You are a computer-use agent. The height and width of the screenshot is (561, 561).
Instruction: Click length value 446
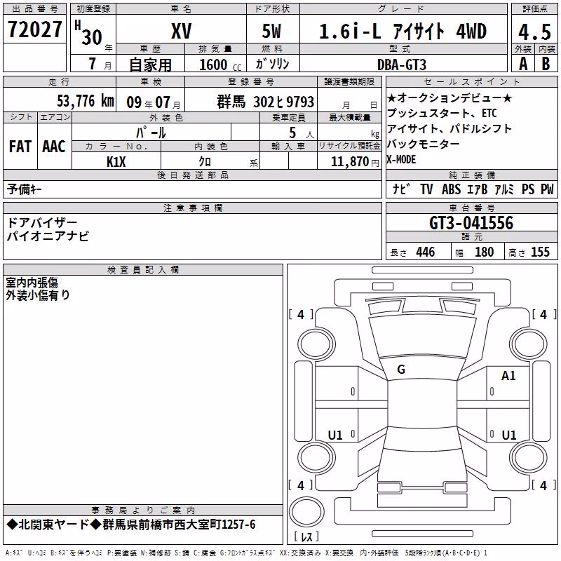coord(426,252)
